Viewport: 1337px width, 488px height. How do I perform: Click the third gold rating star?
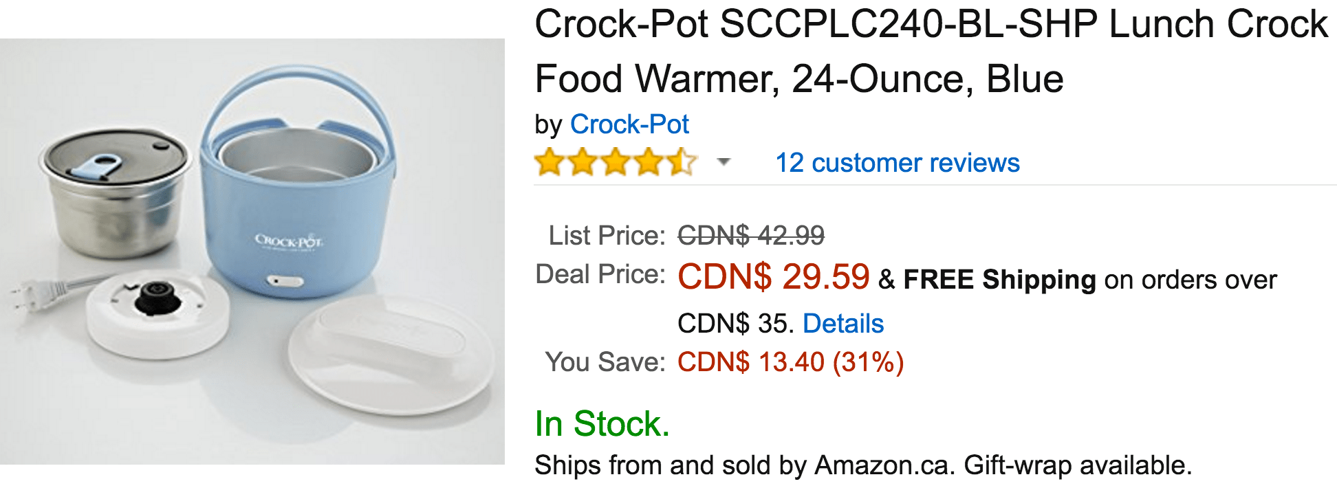pyautogui.click(x=616, y=162)
